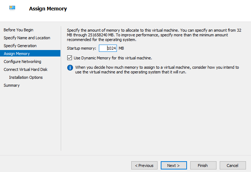The image size is (251, 172).
Task: Open the Specify Name and Location step
Action: tap(27, 38)
